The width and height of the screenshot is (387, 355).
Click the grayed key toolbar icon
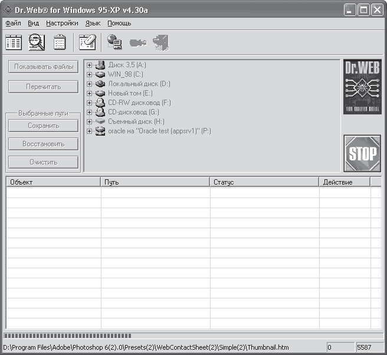138,43
